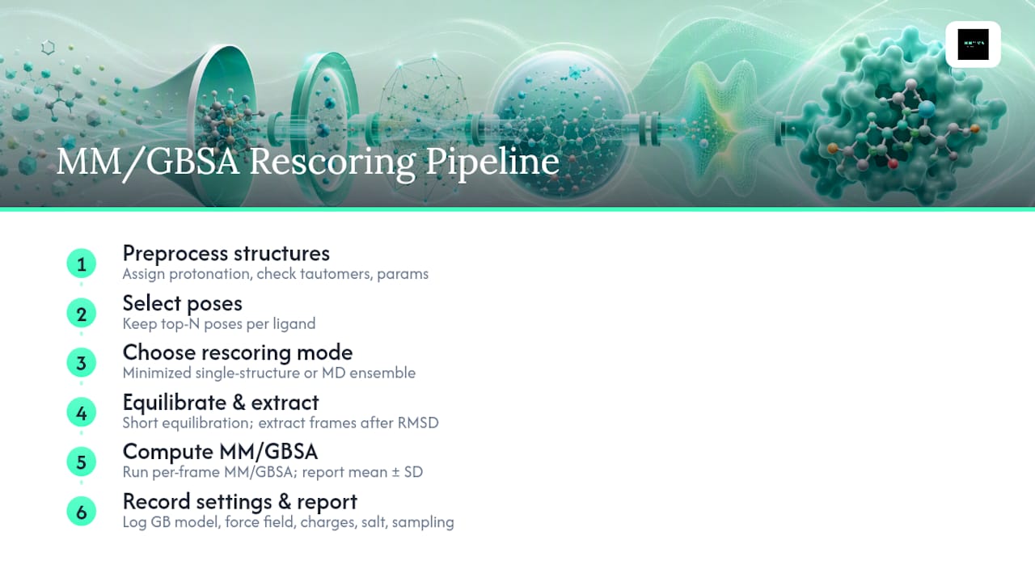1035x582 pixels.
Task: Click the step 5 numbered circle
Action: coord(81,462)
